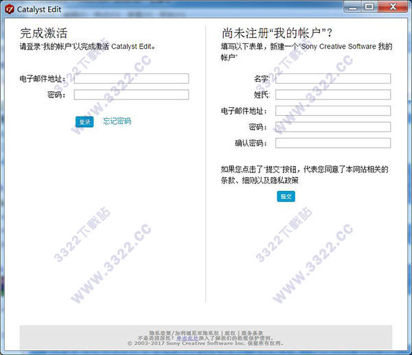The height and width of the screenshot is (355, 412).
Task: Click the registration 电子邮件地址 email field
Action: click(333, 111)
